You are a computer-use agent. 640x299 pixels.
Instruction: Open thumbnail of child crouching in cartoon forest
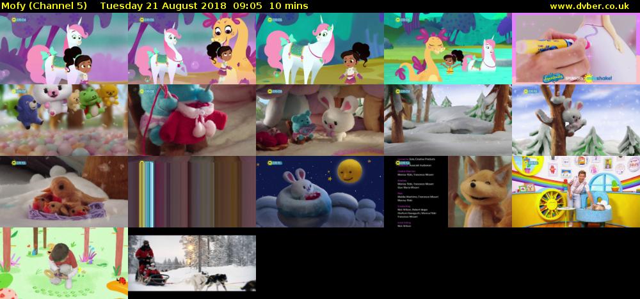(x=63, y=263)
